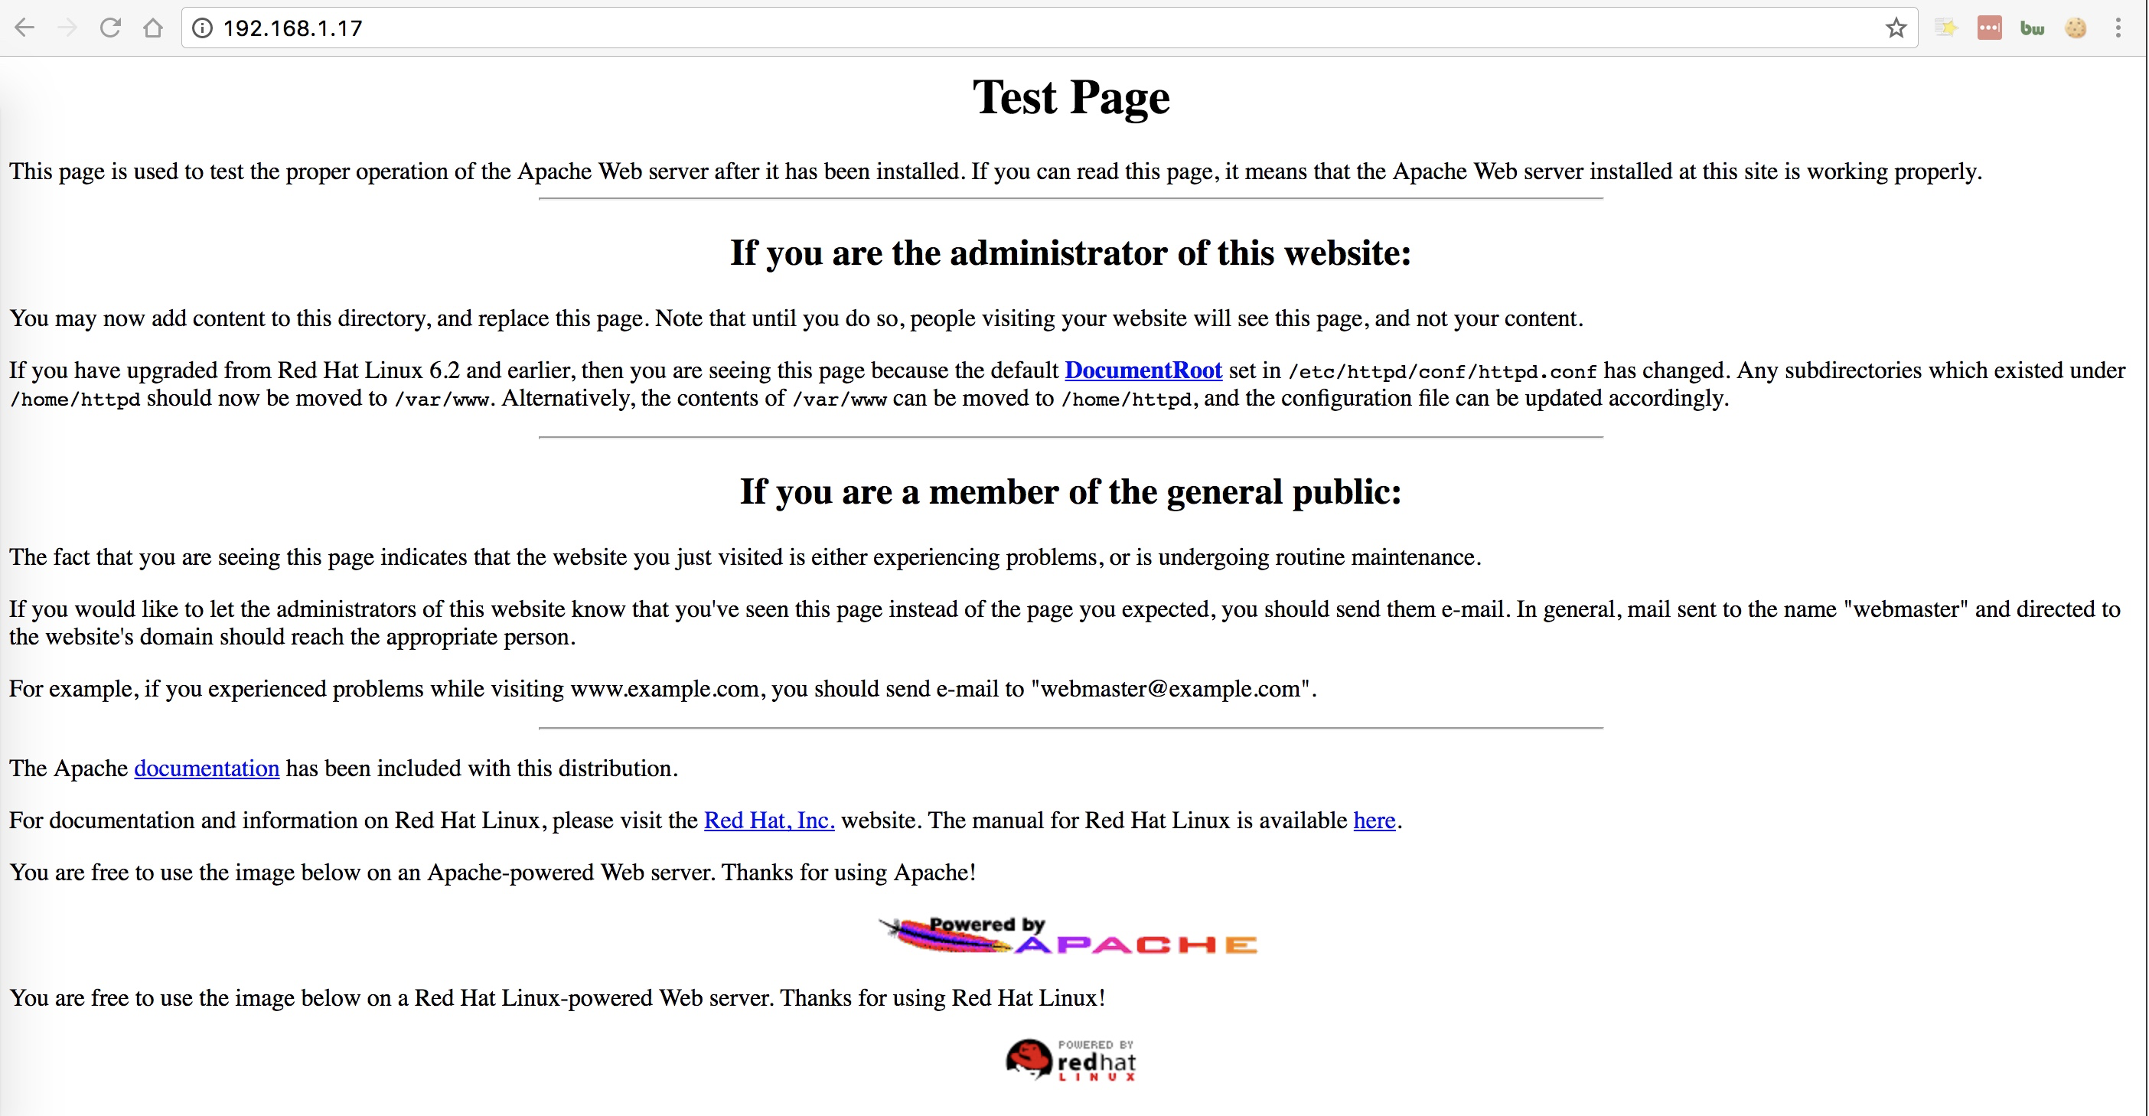View site information icon next to 192.168.1.17
This screenshot has height=1116, width=2149.
pos(202,28)
